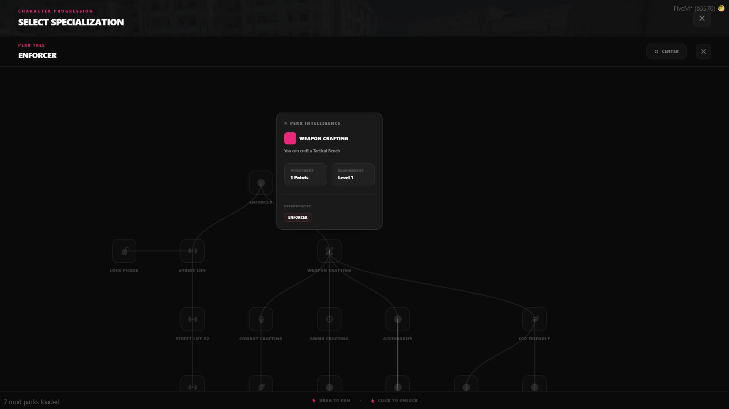Image resolution: width=729 pixels, height=409 pixels.
Task: Unlock the Lock Picker perk node
Action: pos(124,251)
